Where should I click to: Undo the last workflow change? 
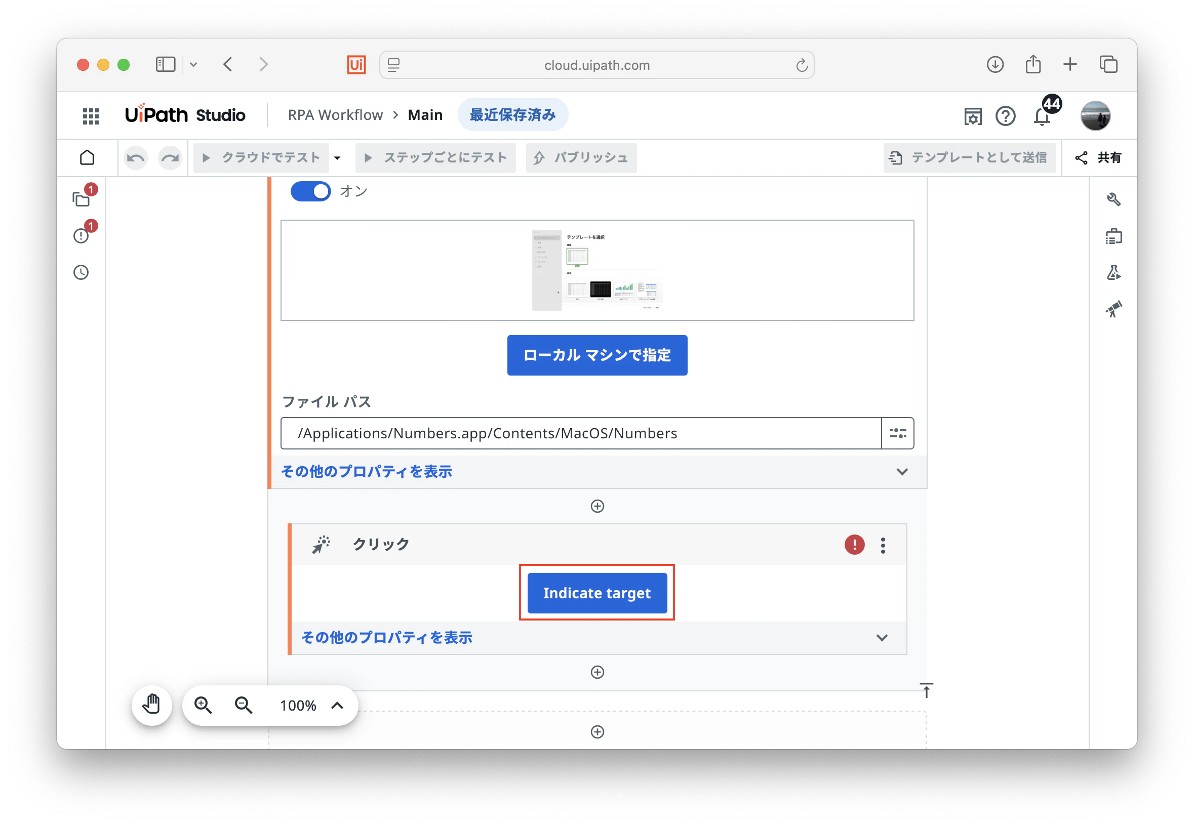[136, 157]
